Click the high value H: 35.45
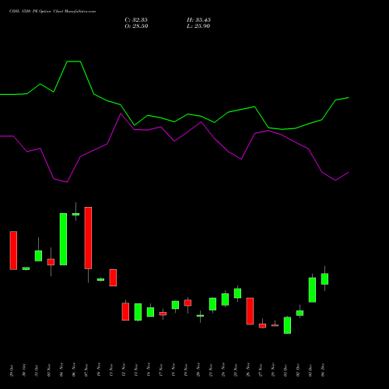 point(198,20)
